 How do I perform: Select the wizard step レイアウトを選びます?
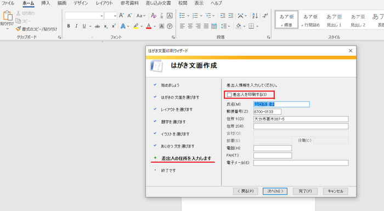pyautogui.click(x=177, y=110)
